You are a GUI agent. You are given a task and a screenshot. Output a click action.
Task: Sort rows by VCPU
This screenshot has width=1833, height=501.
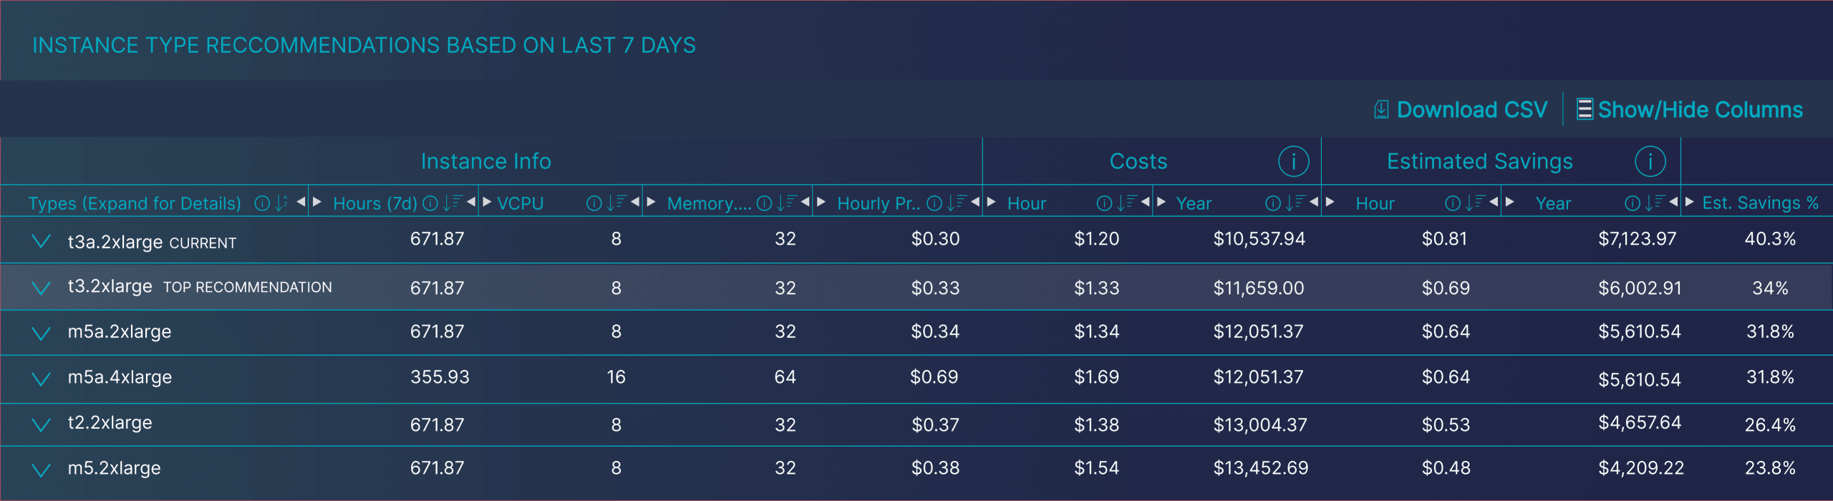click(616, 203)
